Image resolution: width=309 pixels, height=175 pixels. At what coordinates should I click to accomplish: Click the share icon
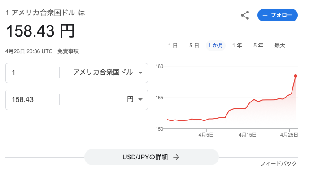coord(245,15)
